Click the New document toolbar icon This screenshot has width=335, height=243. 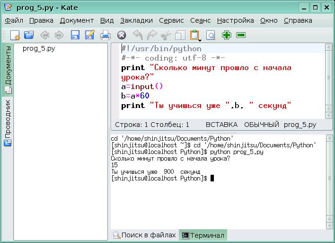[15, 35]
